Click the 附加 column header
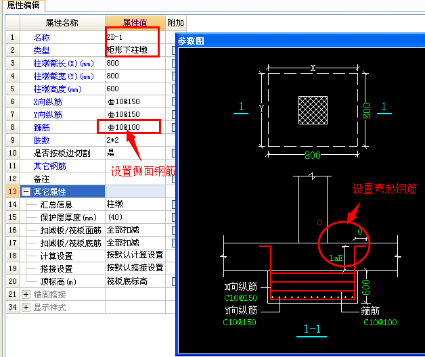This screenshot has height=357, width=425. coord(176,23)
